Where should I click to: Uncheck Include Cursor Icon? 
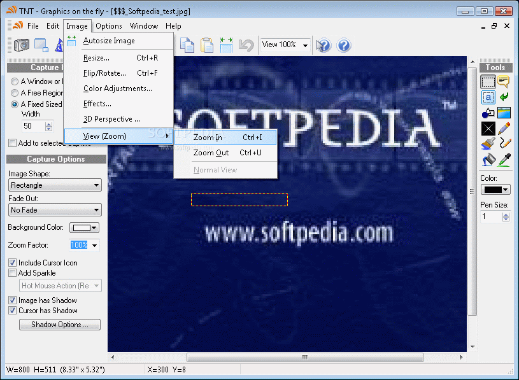coord(12,263)
